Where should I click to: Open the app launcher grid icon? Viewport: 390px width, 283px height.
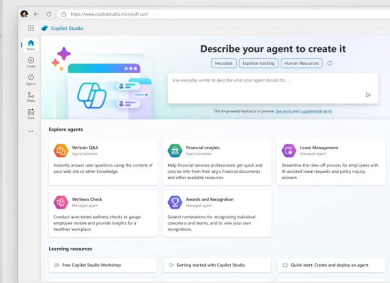[x=31, y=28]
